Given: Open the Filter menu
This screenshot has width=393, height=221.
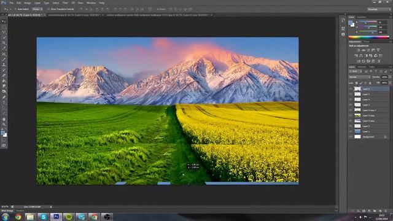Looking at the screenshot, I should click(x=65, y=2).
